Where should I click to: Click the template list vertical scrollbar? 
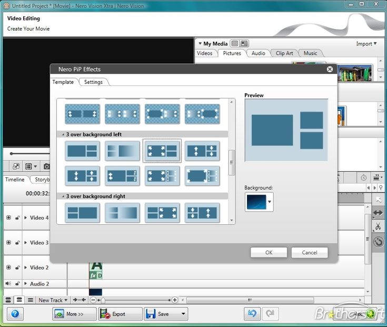(x=232, y=162)
